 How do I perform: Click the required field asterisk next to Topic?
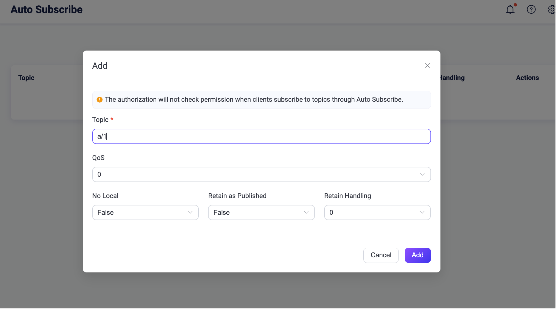[x=112, y=119]
